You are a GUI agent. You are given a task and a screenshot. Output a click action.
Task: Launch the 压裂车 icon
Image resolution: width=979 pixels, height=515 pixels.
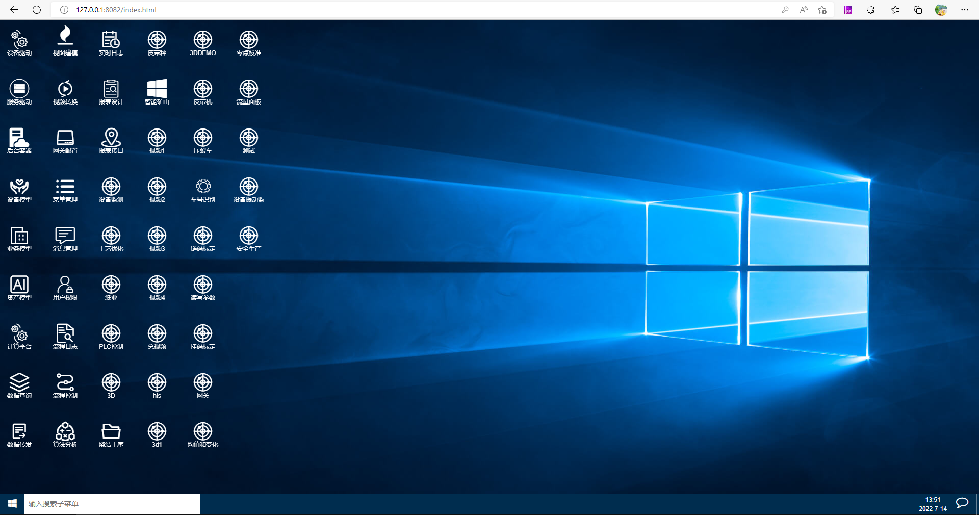pyautogui.click(x=203, y=141)
